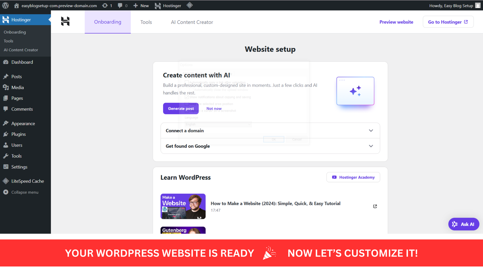
Task: Open Settings icon in sidebar
Action: pyautogui.click(x=6, y=167)
